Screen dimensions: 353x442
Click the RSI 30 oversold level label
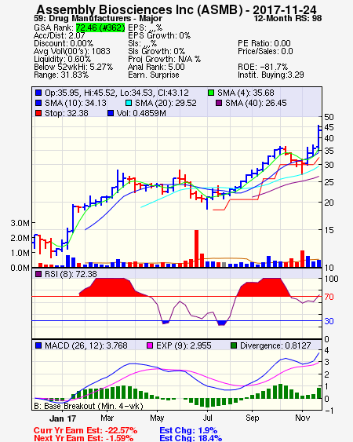[329, 321]
